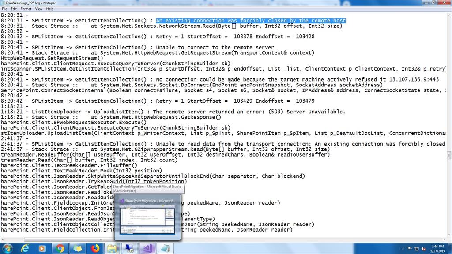
Task: Click the 'Unable to read data from the transport connection' line
Action: pos(223,144)
